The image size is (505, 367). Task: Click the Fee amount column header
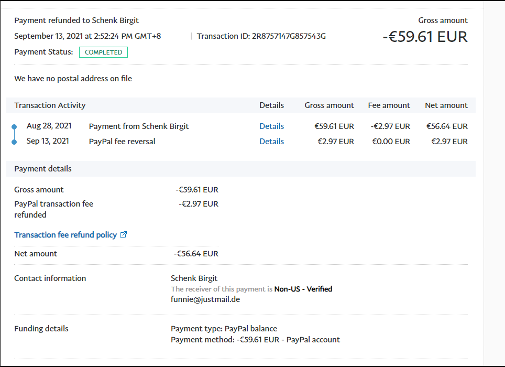pos(389,105)
